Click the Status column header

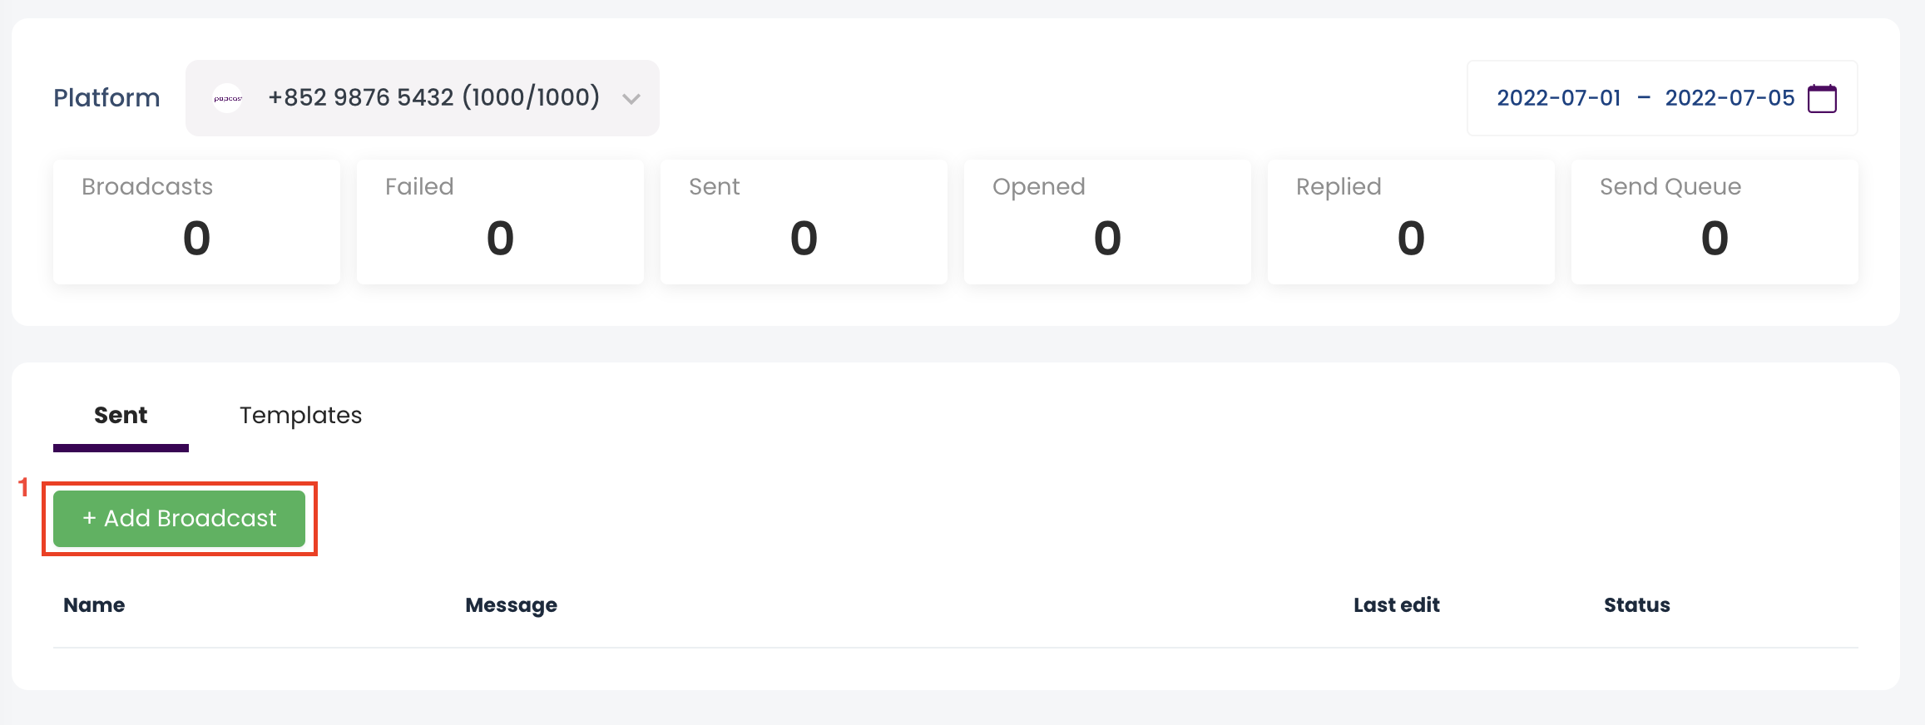(1636, 605)
